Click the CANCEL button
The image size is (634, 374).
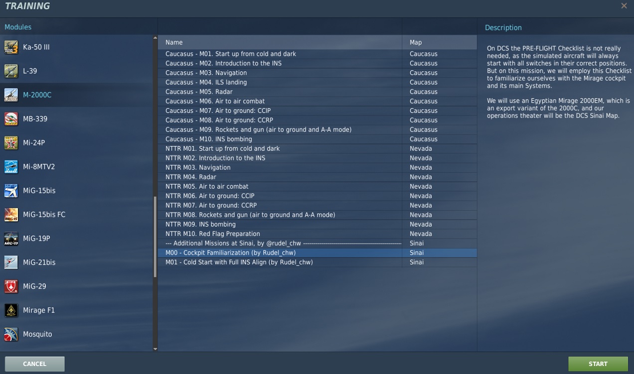pos(34,364)
